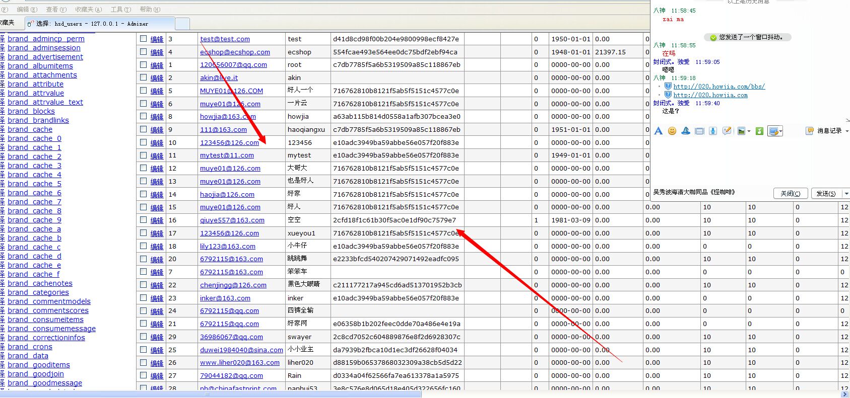Open the 发送 button's dropdown arrow
The image size is (850, 398).
click(x=846, y=193)
